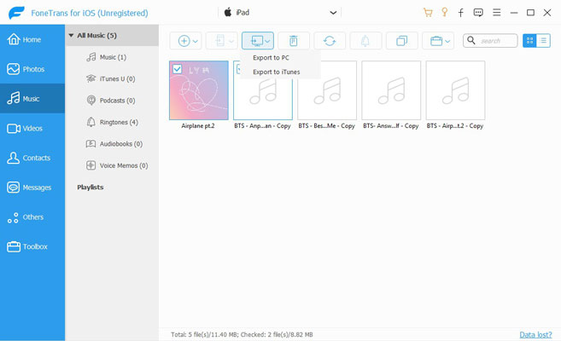Image resolution: width=561 pixels, height=341 pixels.
Task: Click the Ringtone Maker bell icon
Action: [365, 41]
